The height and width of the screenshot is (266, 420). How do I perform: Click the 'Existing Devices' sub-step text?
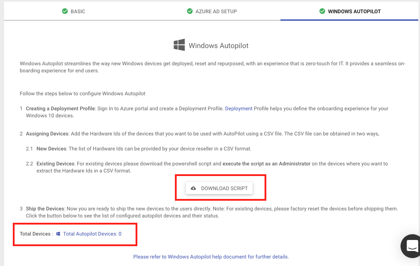56,164
